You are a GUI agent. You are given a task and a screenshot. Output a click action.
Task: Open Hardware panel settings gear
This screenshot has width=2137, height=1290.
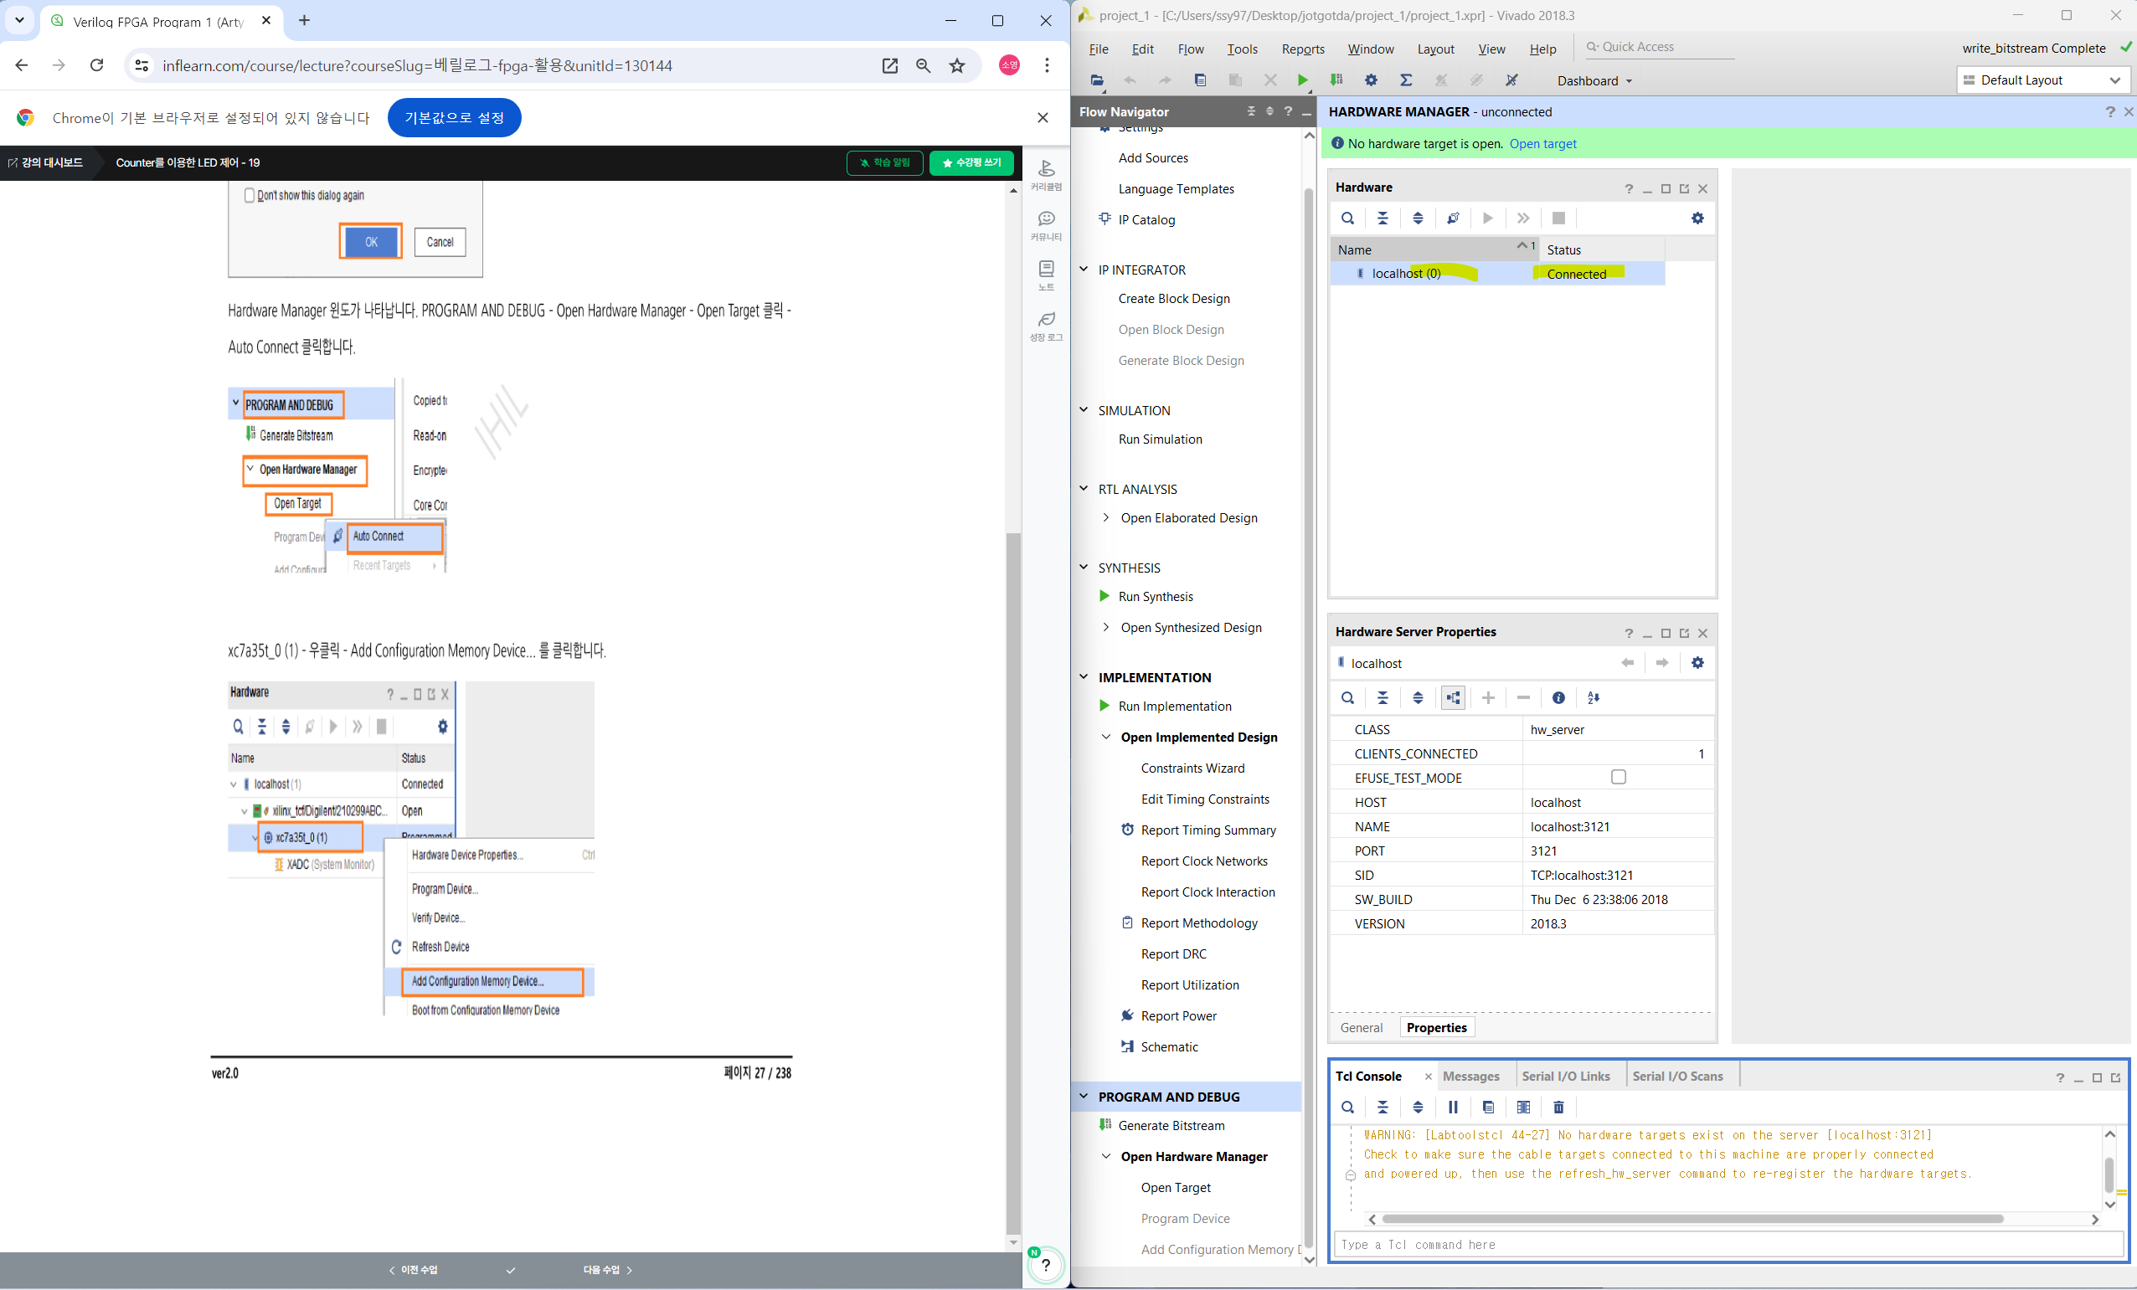pyautogui.click(x=1697, y=218)
